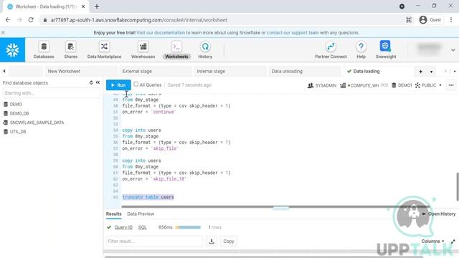Select the COMPUTE_WH warehouse context

[364, 85]
